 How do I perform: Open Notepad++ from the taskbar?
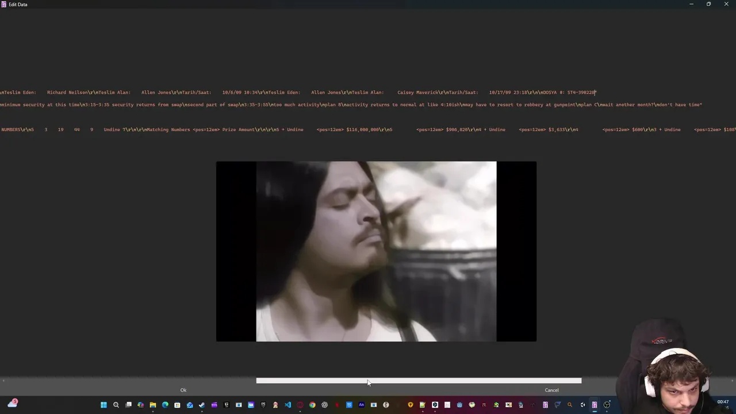pyautogui.click(x=423, y=405)
